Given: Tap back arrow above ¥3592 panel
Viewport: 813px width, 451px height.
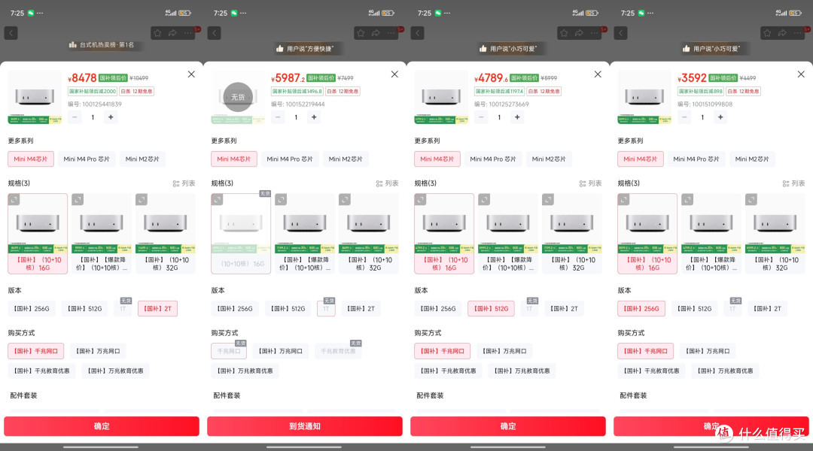Looking at the screenshot, I should tap(620, 33).
